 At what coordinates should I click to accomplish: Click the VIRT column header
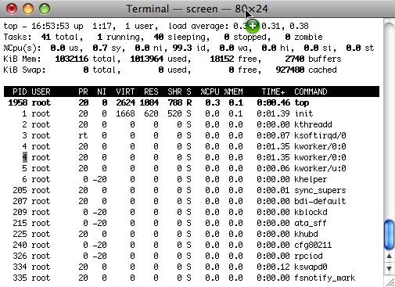pyautogui.click(x=125, y=91)
